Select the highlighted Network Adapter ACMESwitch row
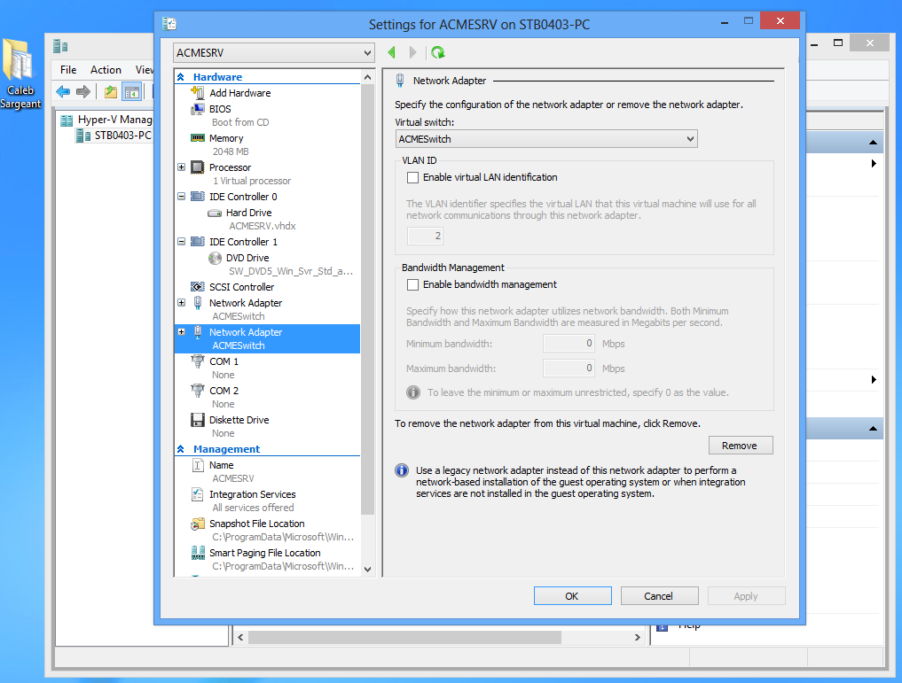Viewport: 902px width, 683px height. coord(268,339)
